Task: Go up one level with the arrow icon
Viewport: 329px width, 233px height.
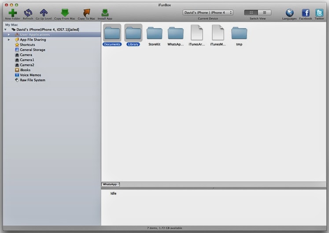Action: tap(44, 13)
